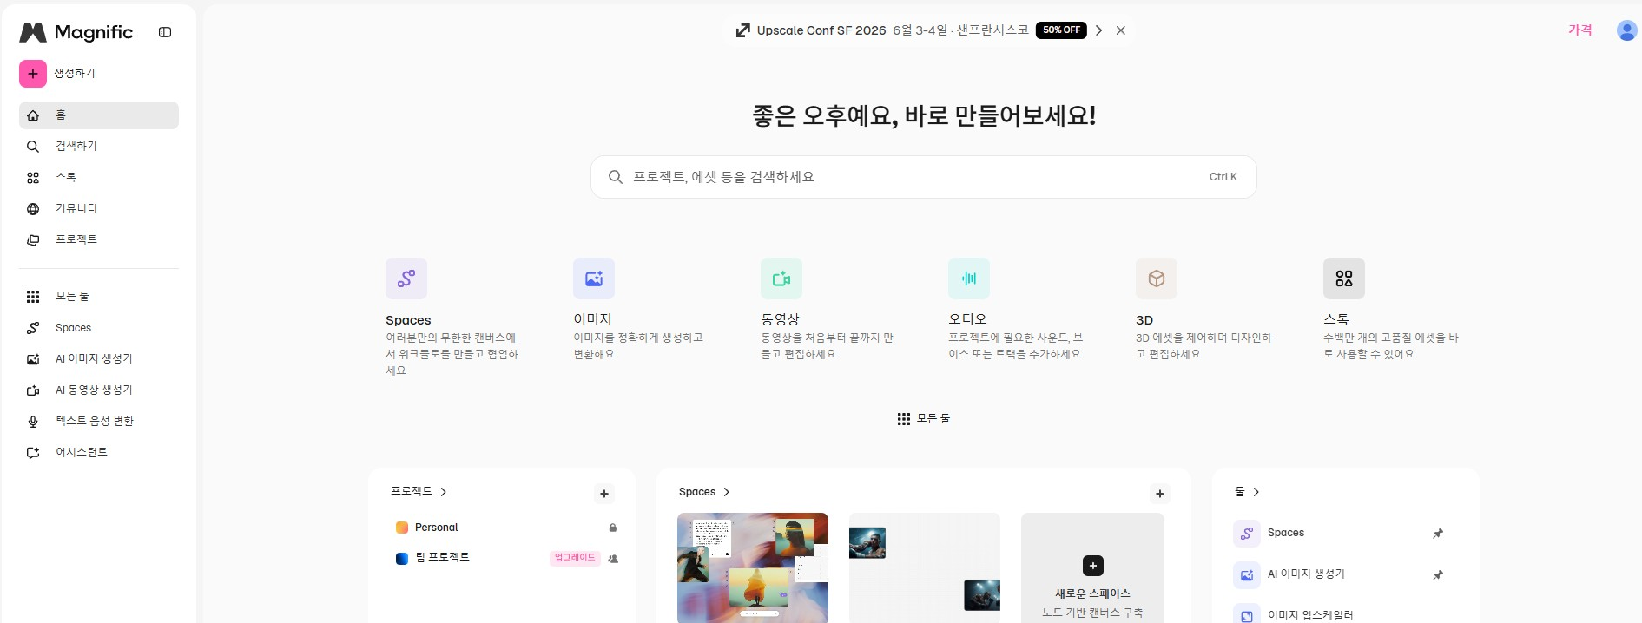Add a new project with plus button

click(x=604, y=494)
